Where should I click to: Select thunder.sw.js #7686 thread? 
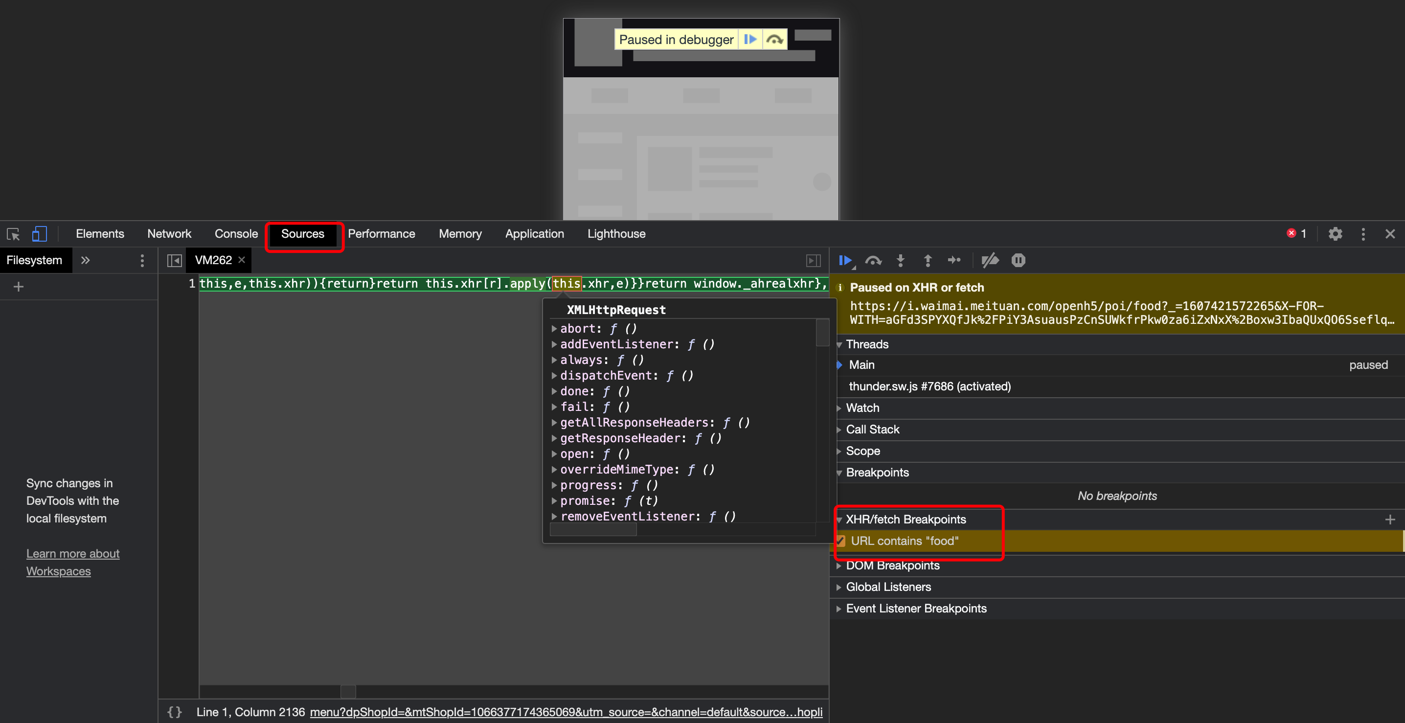pos(1117,386)
